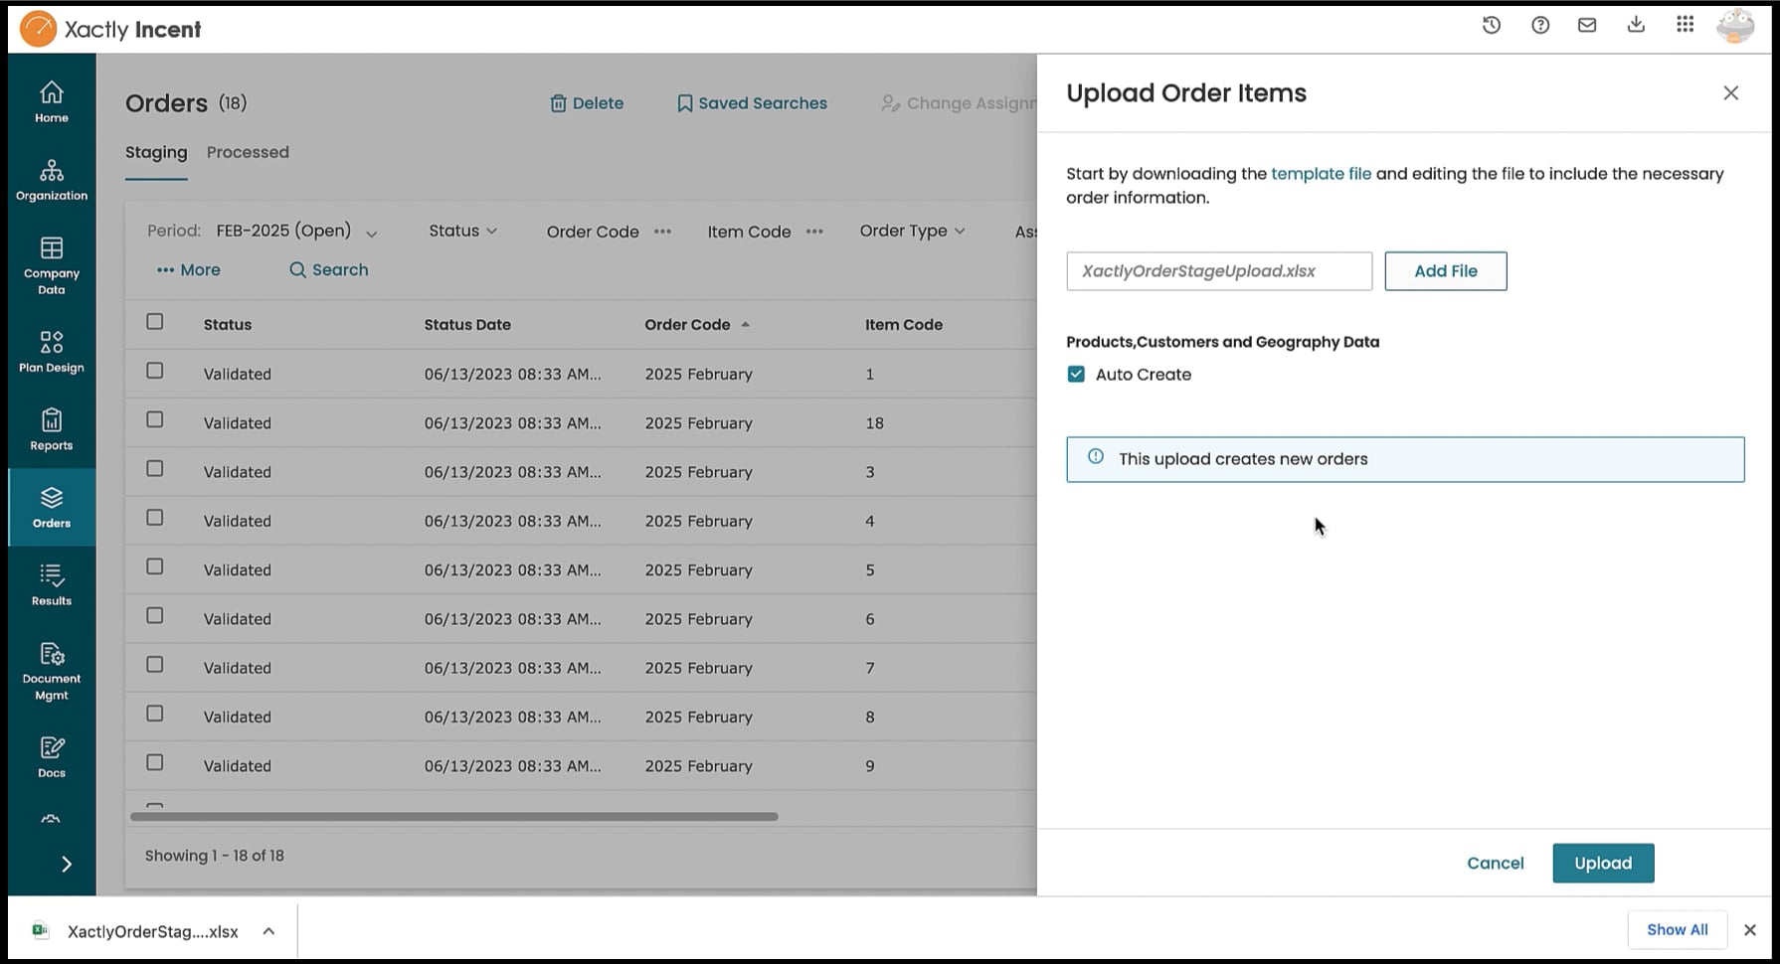Click the blue Upload button
The image size is (1780, 964).
(1603, 864)
